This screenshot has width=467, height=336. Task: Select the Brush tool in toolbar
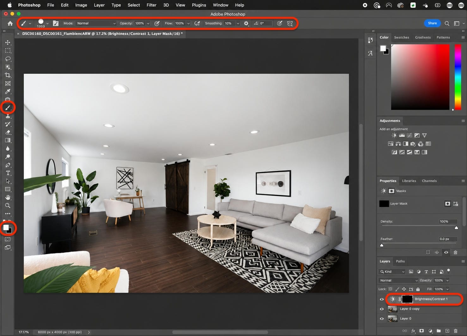coord(8,108)
